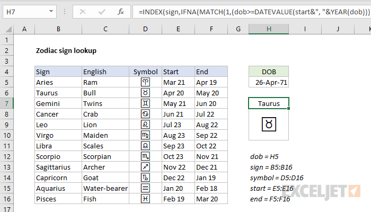This screenshot has height=212, width=371.
Task: Click the 'Water-bearer' cell
Action: click(x=105, y=188)
